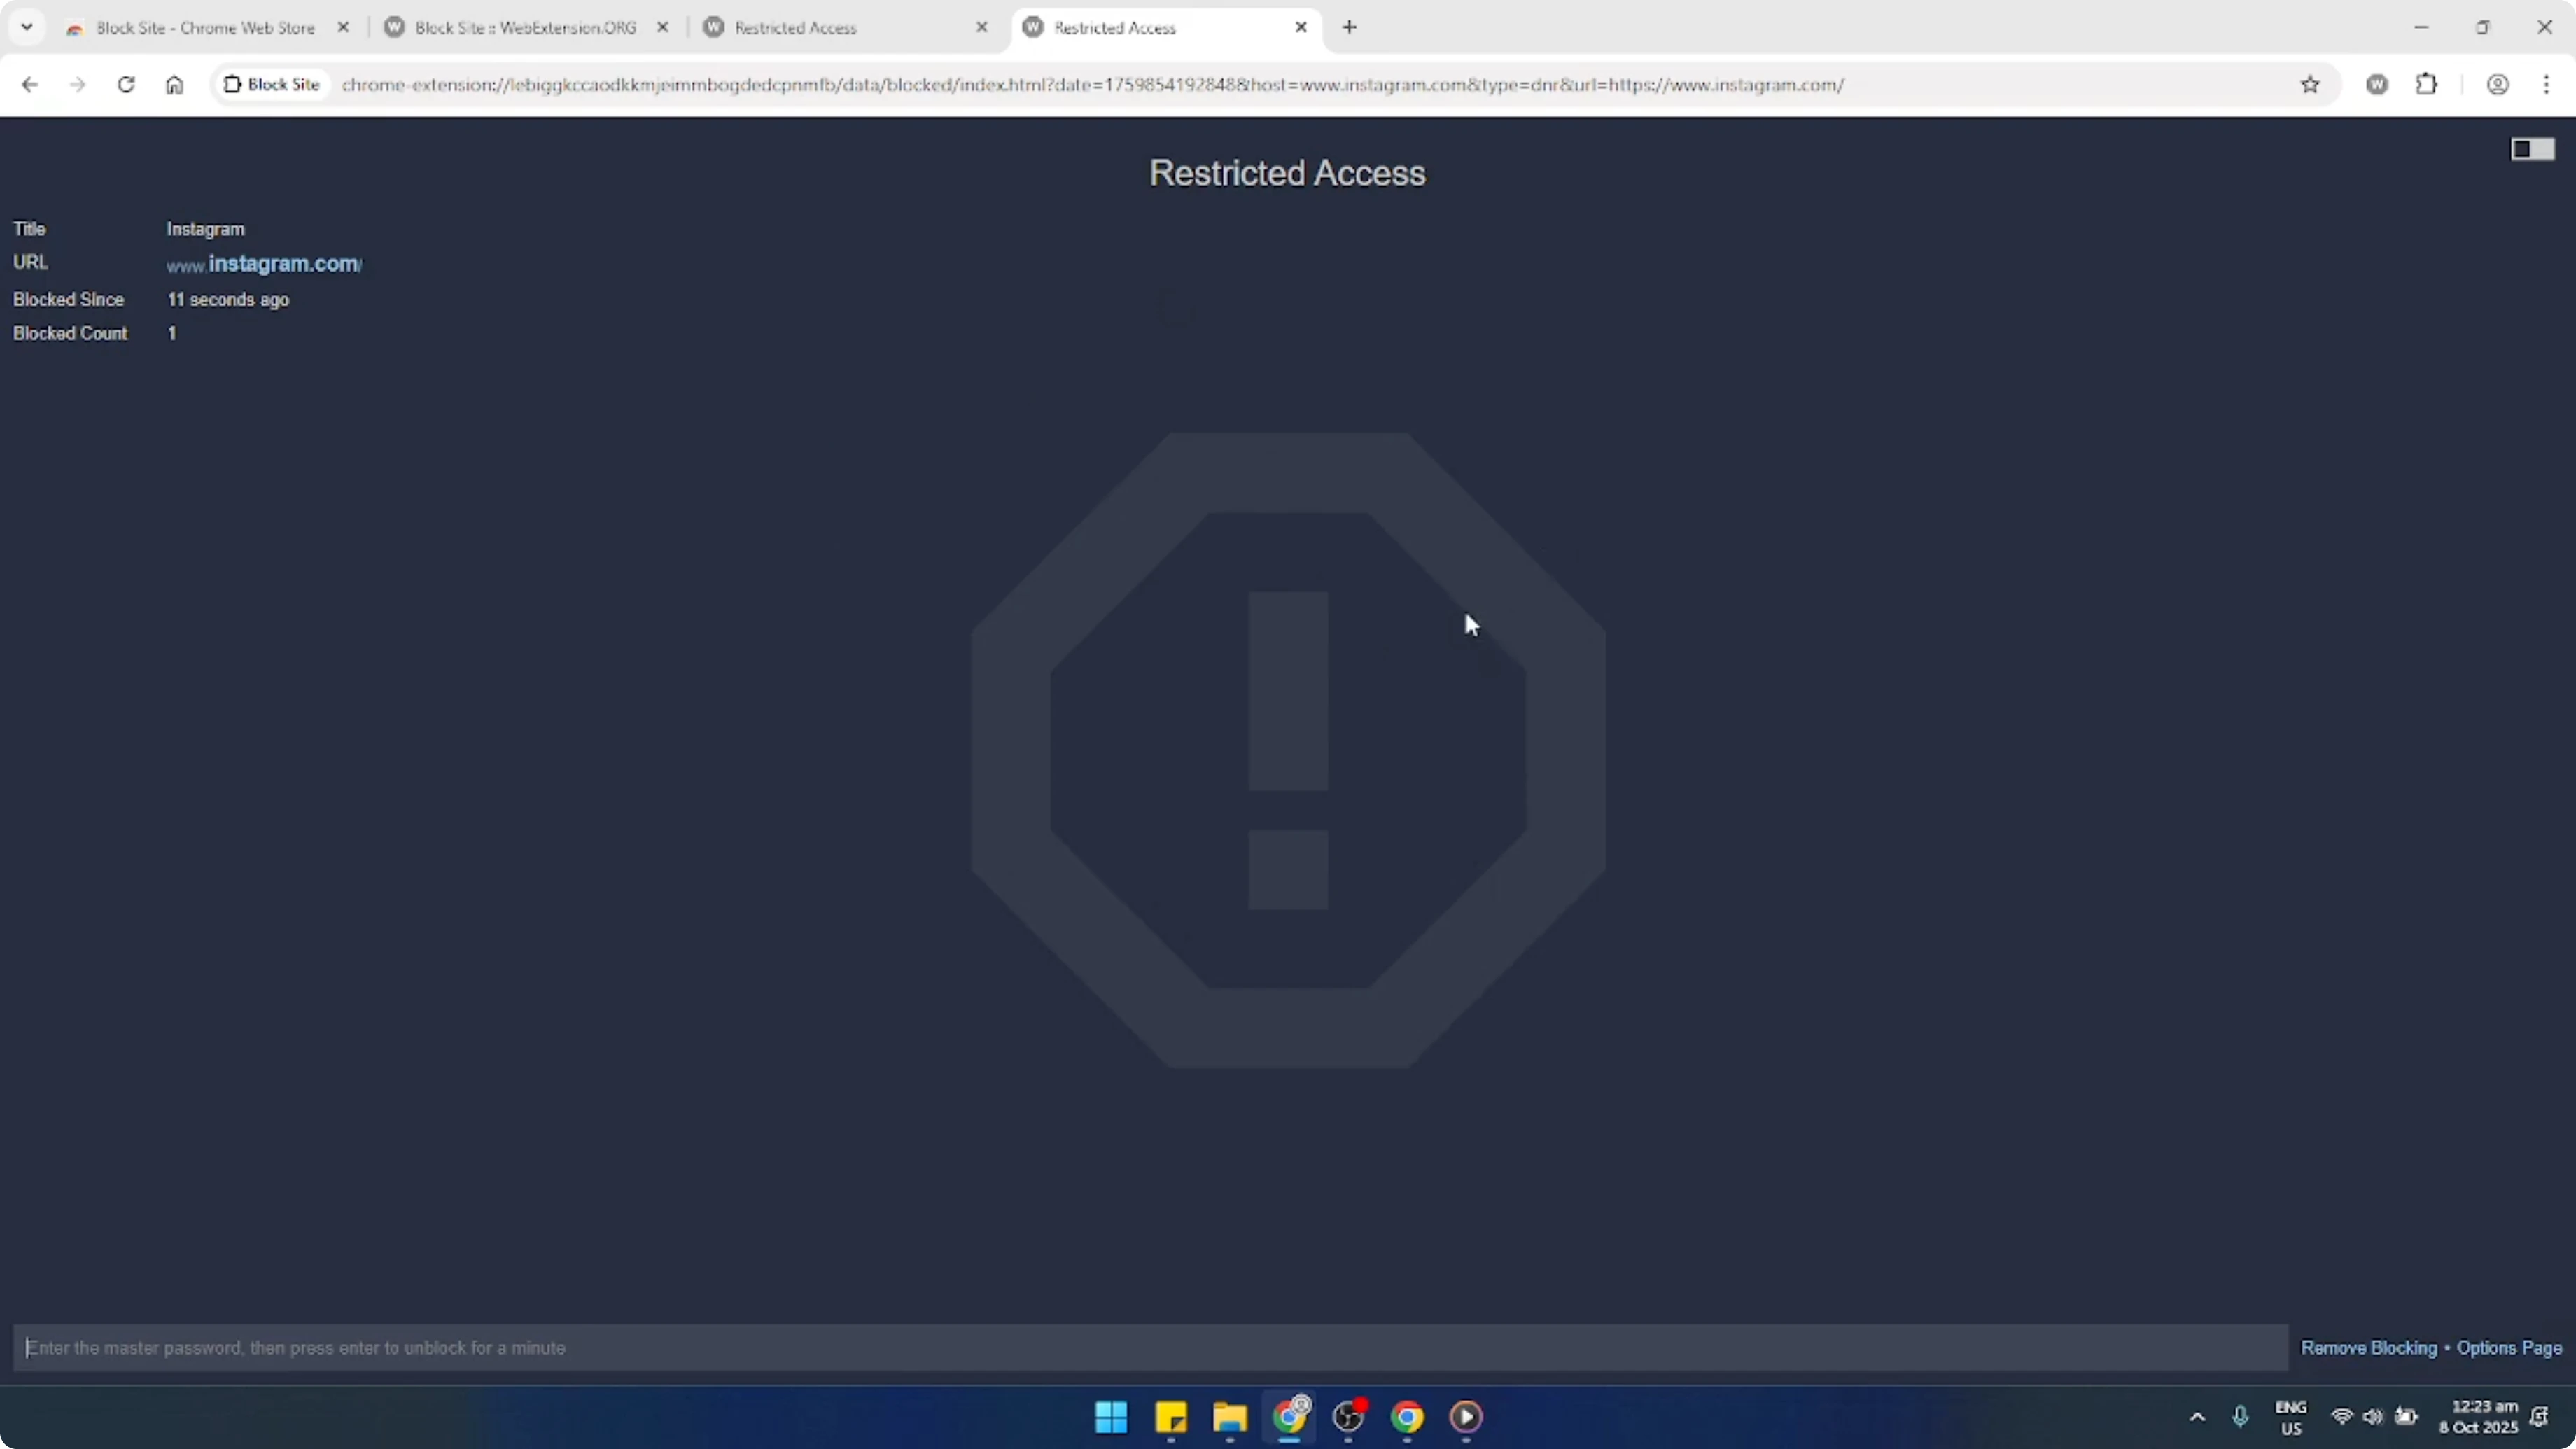The width and height of the screenshot is (2576, 1449).
Task: Focus the address bar URL
Action: (1092, 85)
